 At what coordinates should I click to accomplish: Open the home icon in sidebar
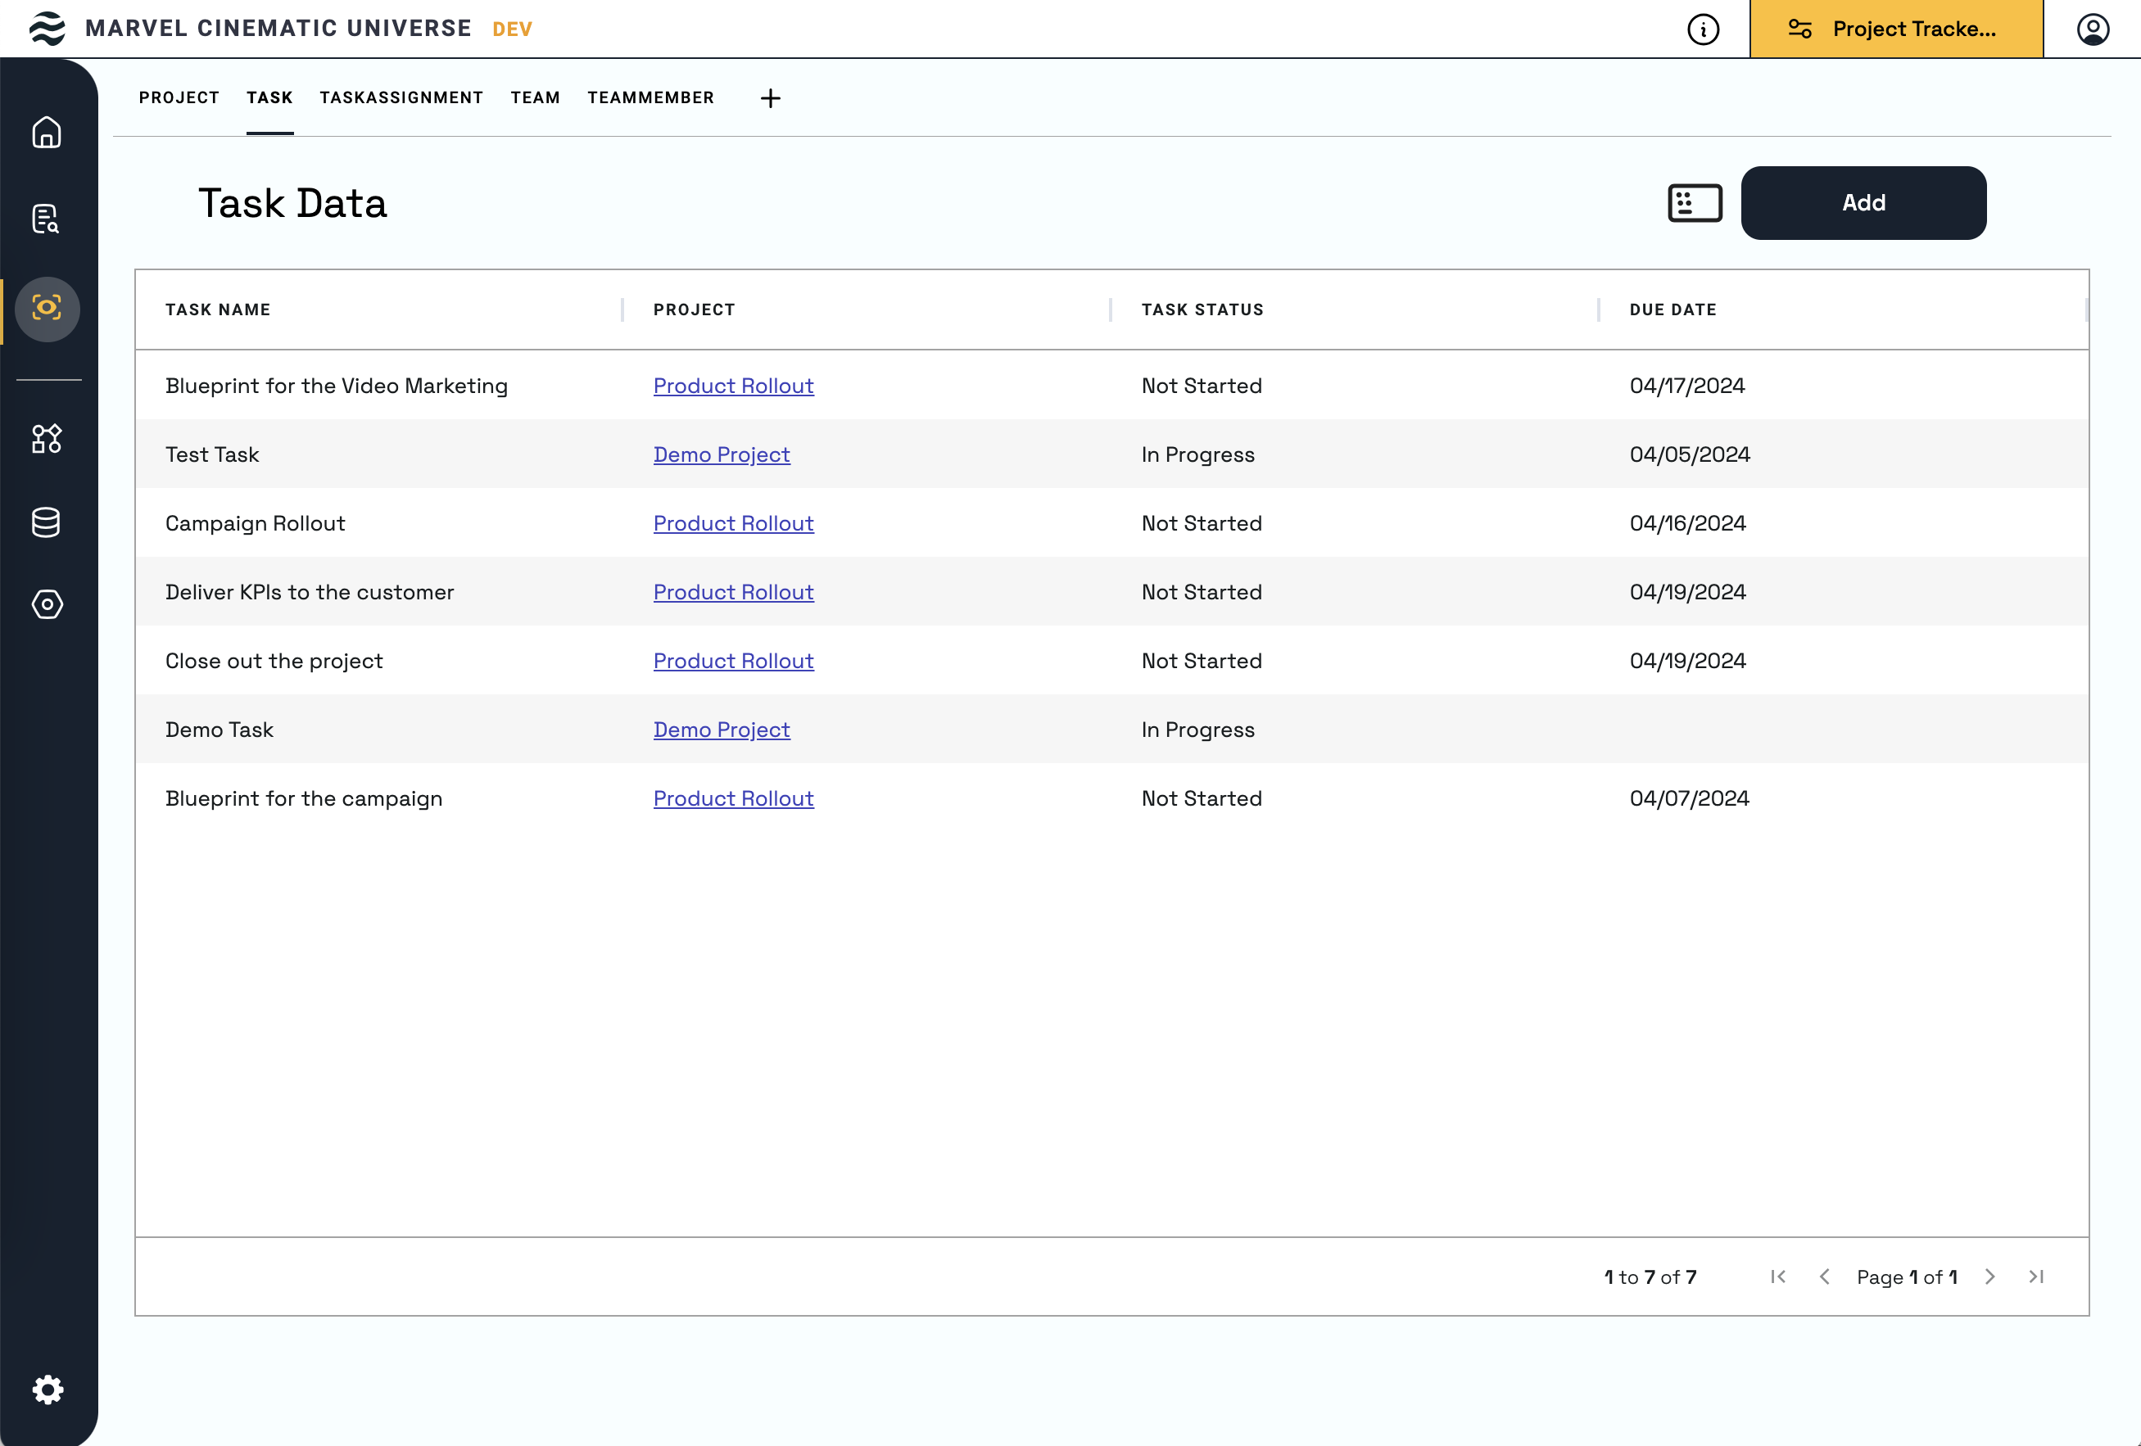(47, 133)
